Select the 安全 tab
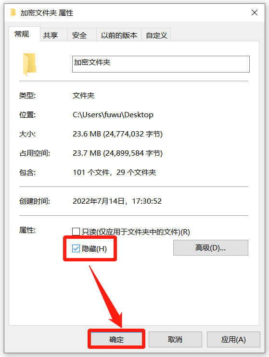The width and height of the screenshot is (269, 357). [x=79, y=35]
